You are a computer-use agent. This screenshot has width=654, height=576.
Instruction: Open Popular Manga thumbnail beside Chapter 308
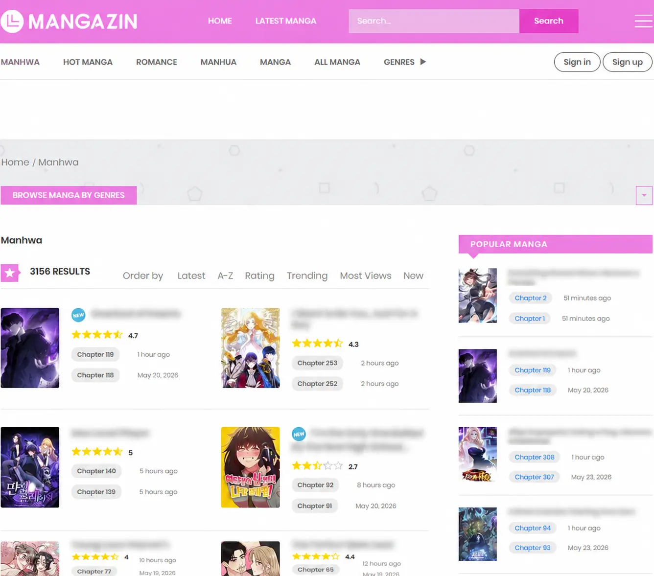point(478,455)
